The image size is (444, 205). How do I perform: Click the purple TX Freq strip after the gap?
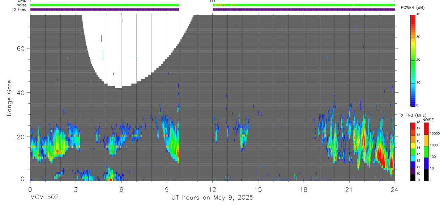[304, 9]
